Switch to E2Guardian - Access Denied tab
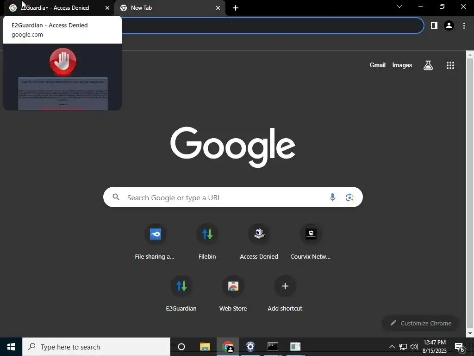The image size is (474, 356). [59, 8]
